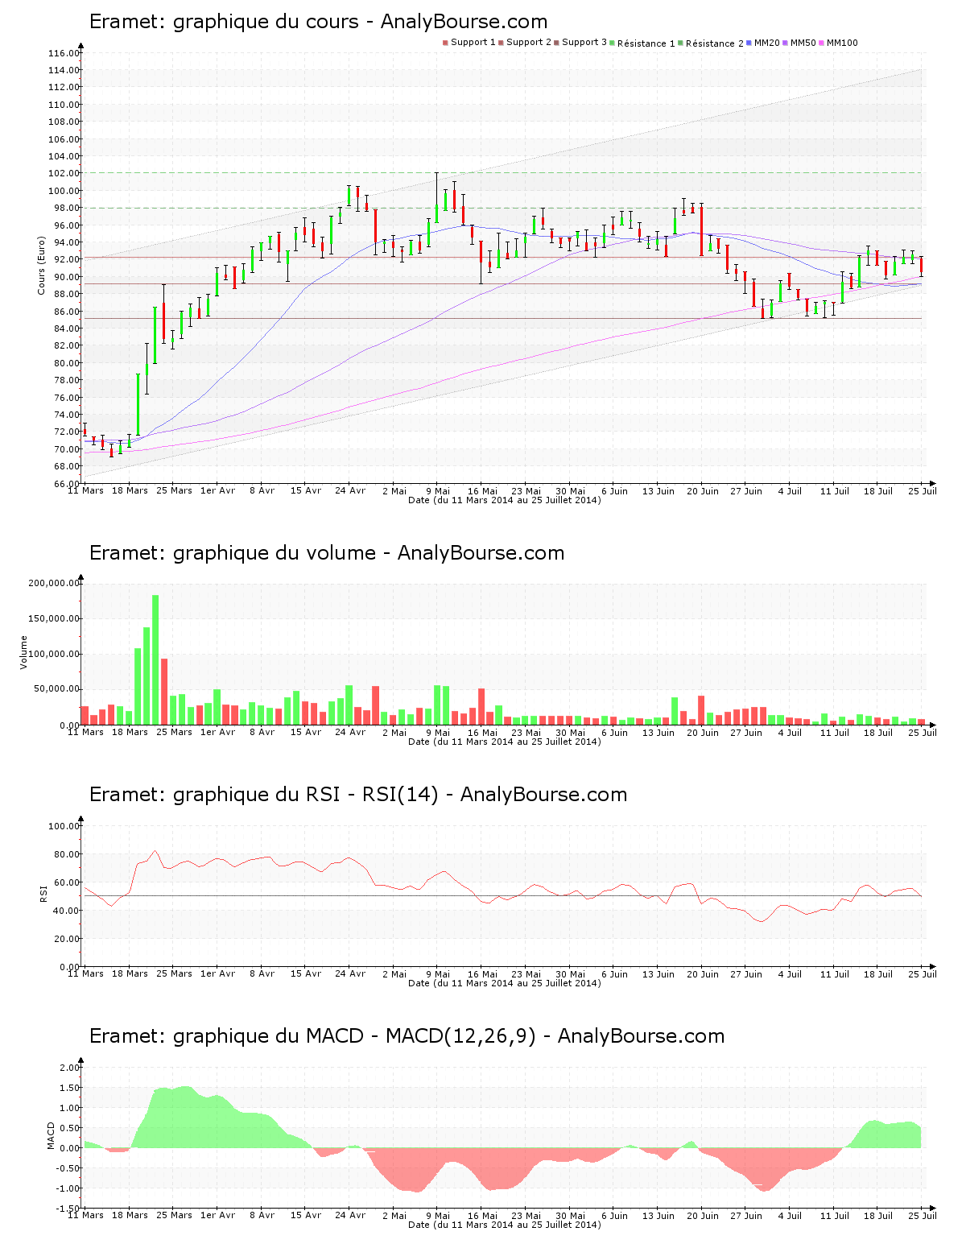Click the MM50 legend label

click(803, 43)
